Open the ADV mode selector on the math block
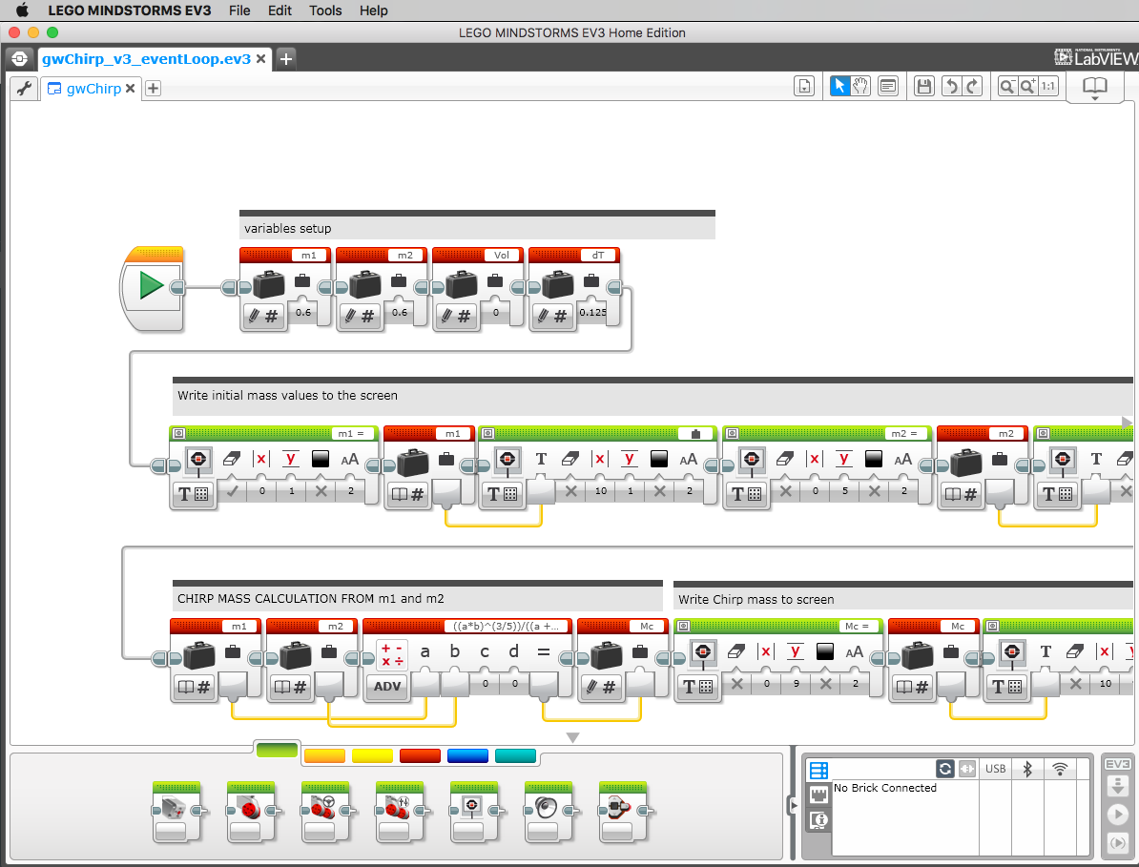The height and width of the screenshot is (867, 1139). tap(387, 686)
